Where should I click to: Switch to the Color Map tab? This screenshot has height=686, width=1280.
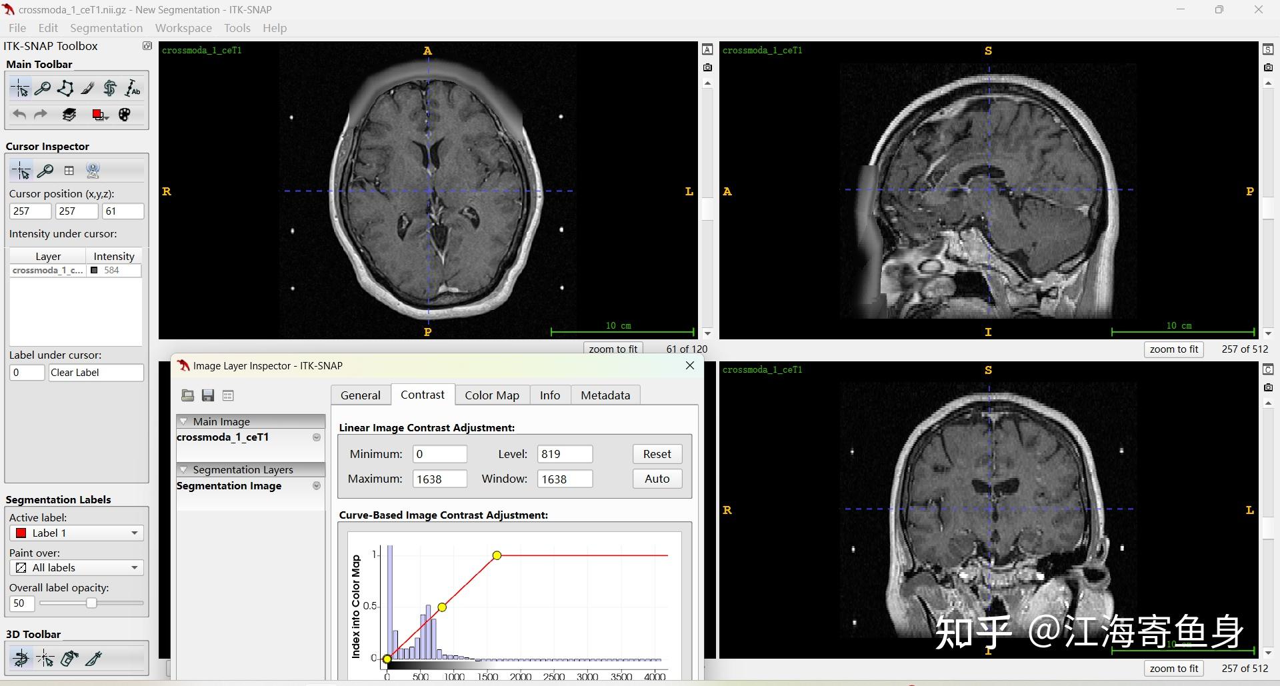pos(491,395)
